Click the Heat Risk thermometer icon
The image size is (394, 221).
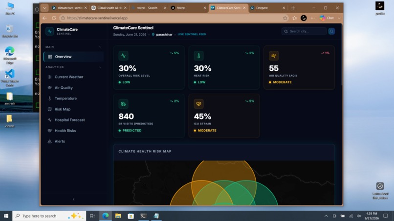198,56
